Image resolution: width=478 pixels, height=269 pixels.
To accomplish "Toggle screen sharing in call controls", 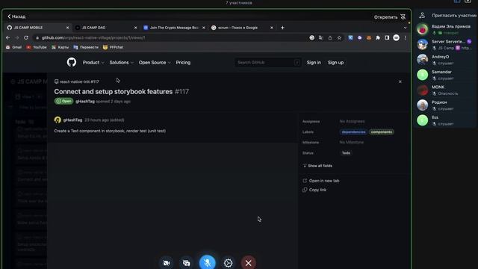I will [186, 262].
